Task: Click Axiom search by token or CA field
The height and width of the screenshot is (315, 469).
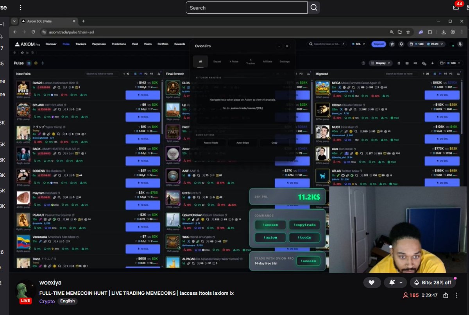Action: [327, 44]
